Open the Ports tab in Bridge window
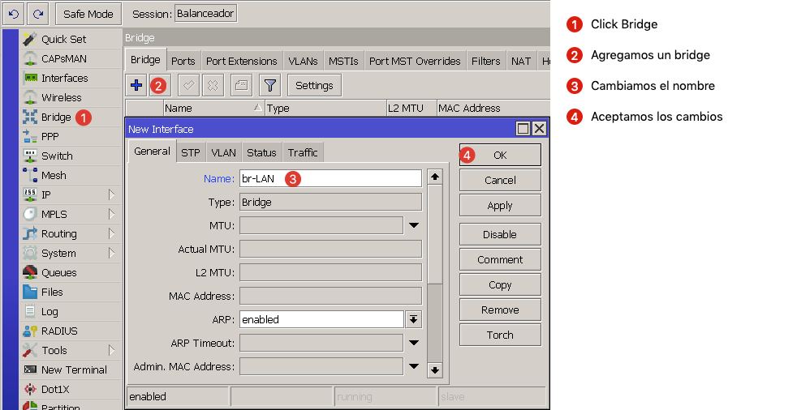This screenshot has width=810, height=410. (x=183, y=61)
